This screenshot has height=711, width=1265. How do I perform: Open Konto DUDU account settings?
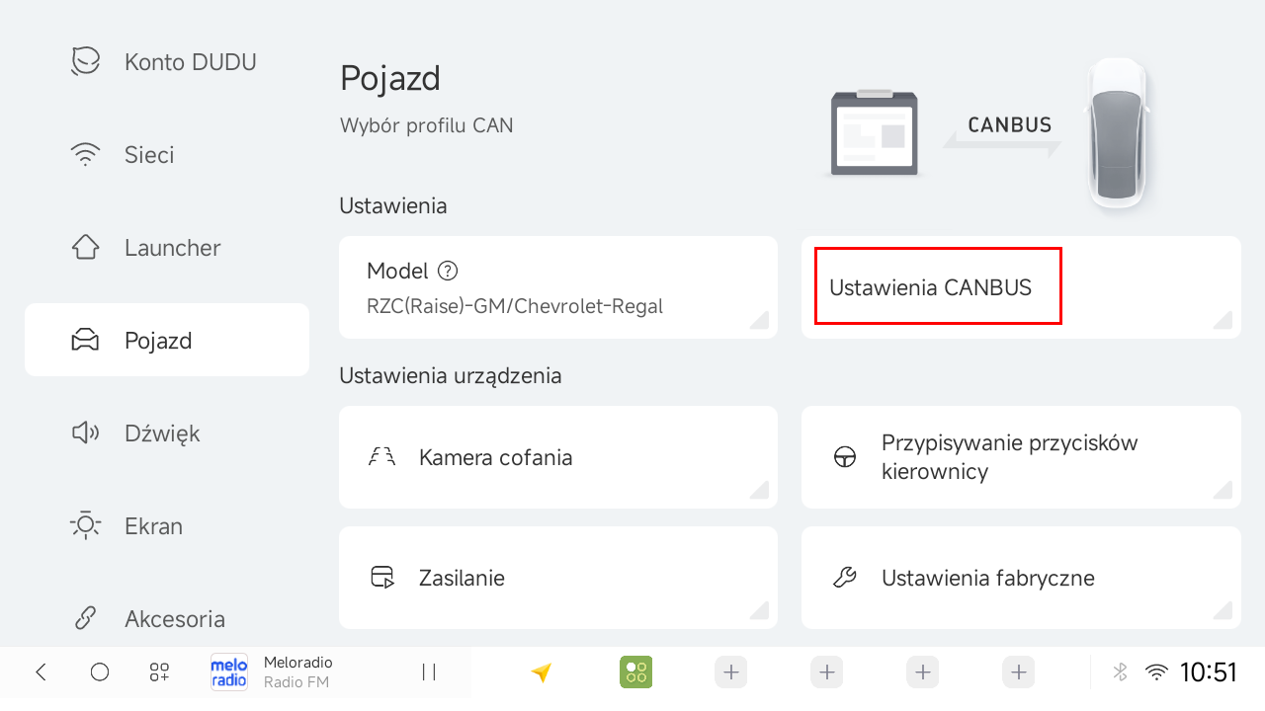[166, 62]
